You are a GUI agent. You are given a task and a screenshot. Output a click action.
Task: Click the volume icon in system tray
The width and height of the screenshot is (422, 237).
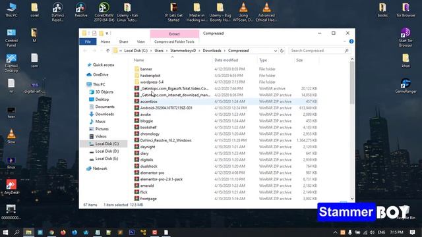pos(372,232)
